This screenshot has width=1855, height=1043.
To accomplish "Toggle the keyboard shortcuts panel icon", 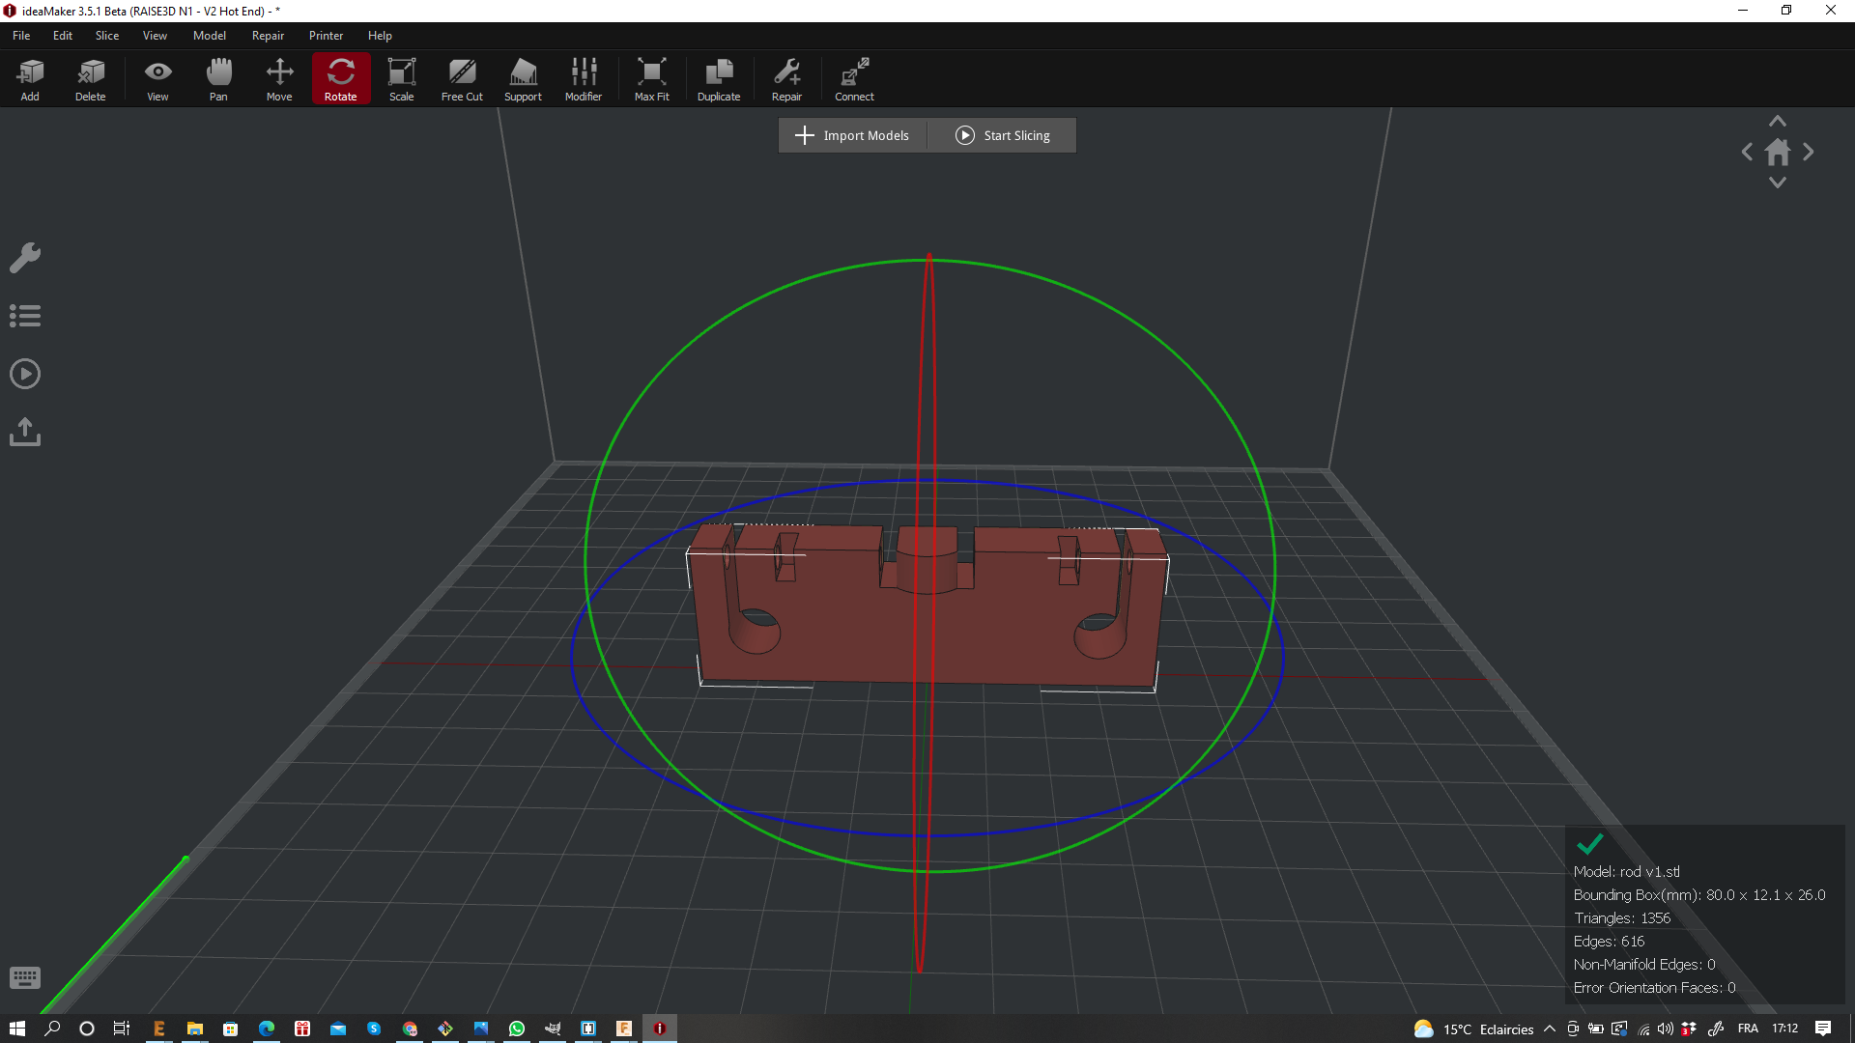I will click(x=25, y=978).
